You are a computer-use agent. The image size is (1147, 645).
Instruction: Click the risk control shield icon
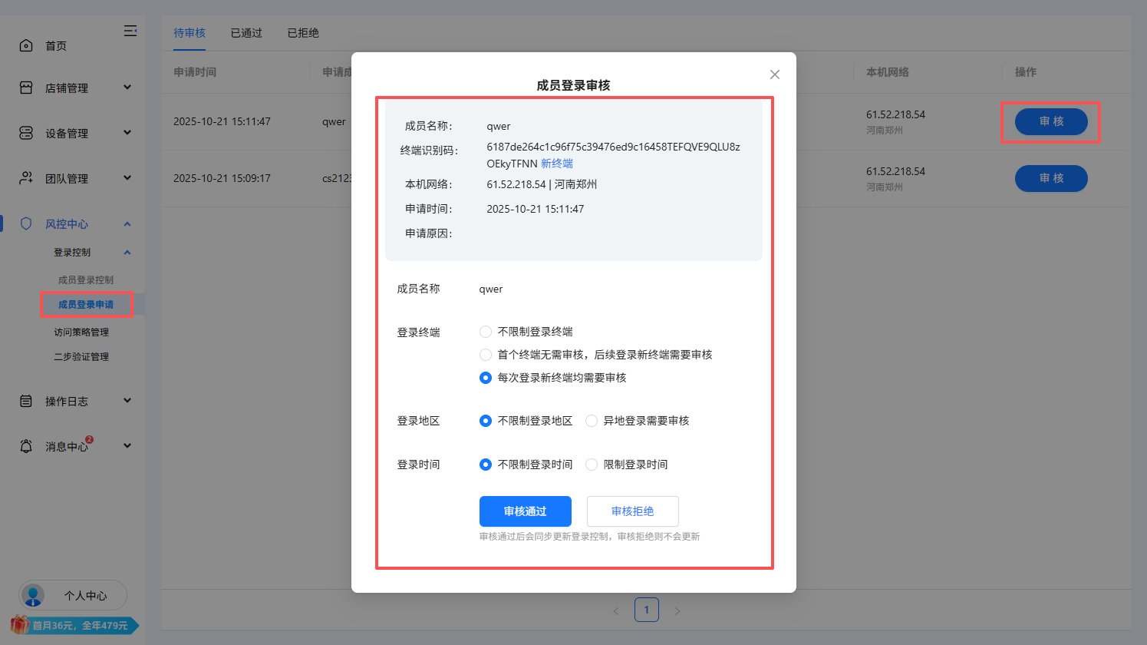click(26, 223)
